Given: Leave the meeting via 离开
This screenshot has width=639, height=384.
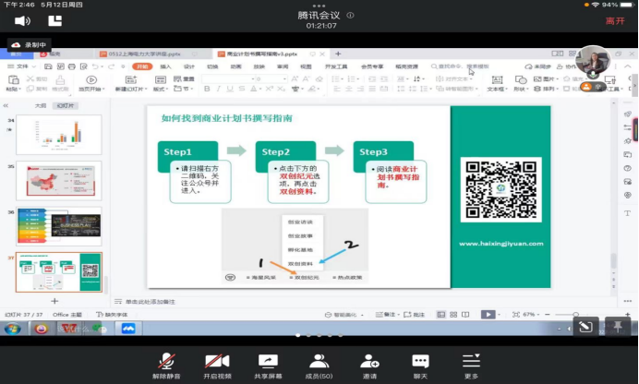Looking at the screenshot, I should click(615, 20).
